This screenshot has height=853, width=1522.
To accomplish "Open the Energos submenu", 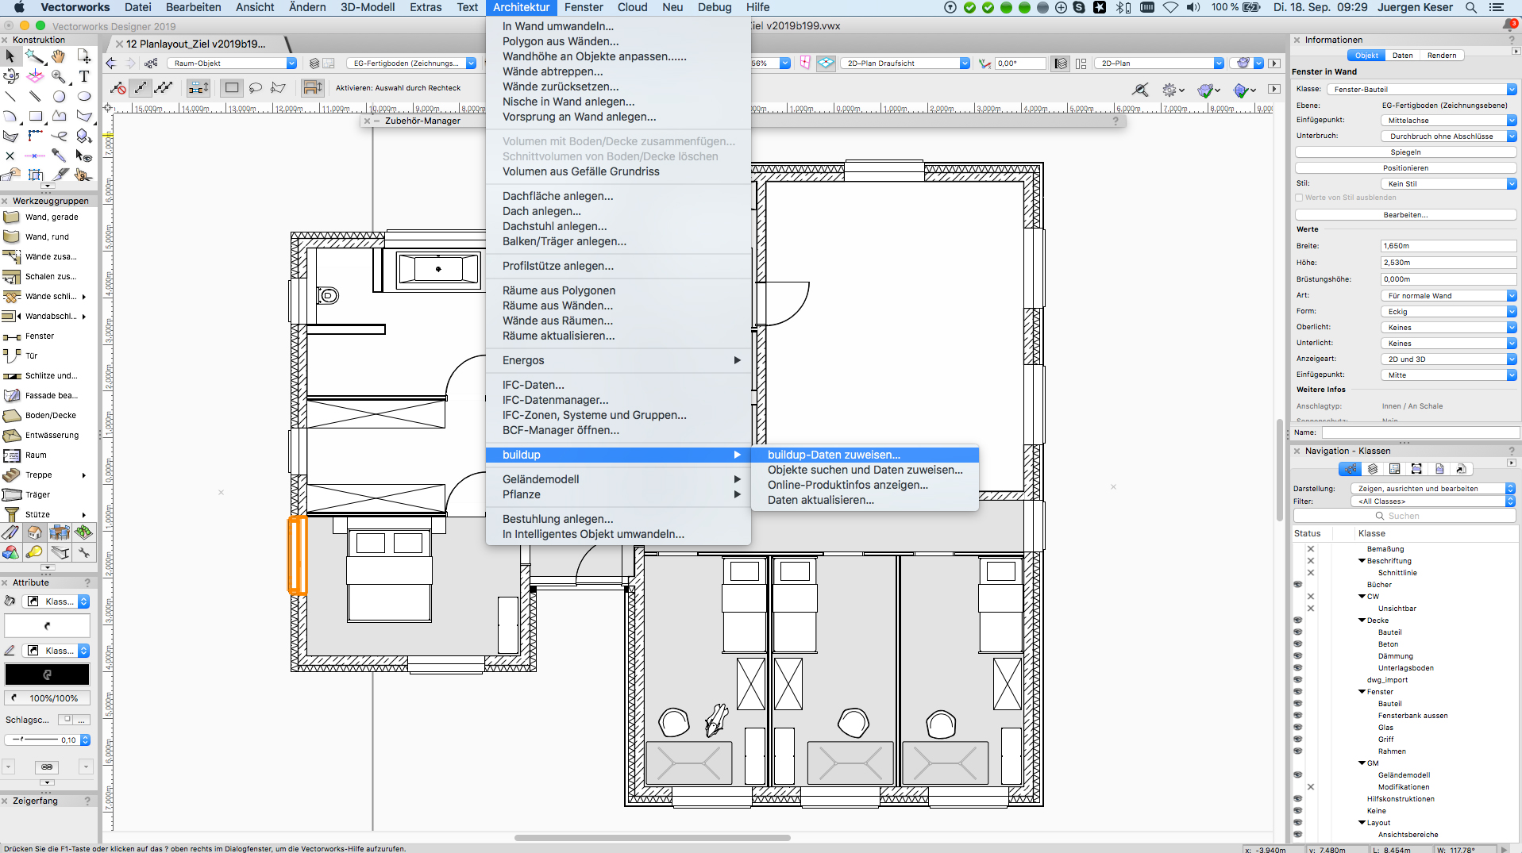I will (618, 360).
